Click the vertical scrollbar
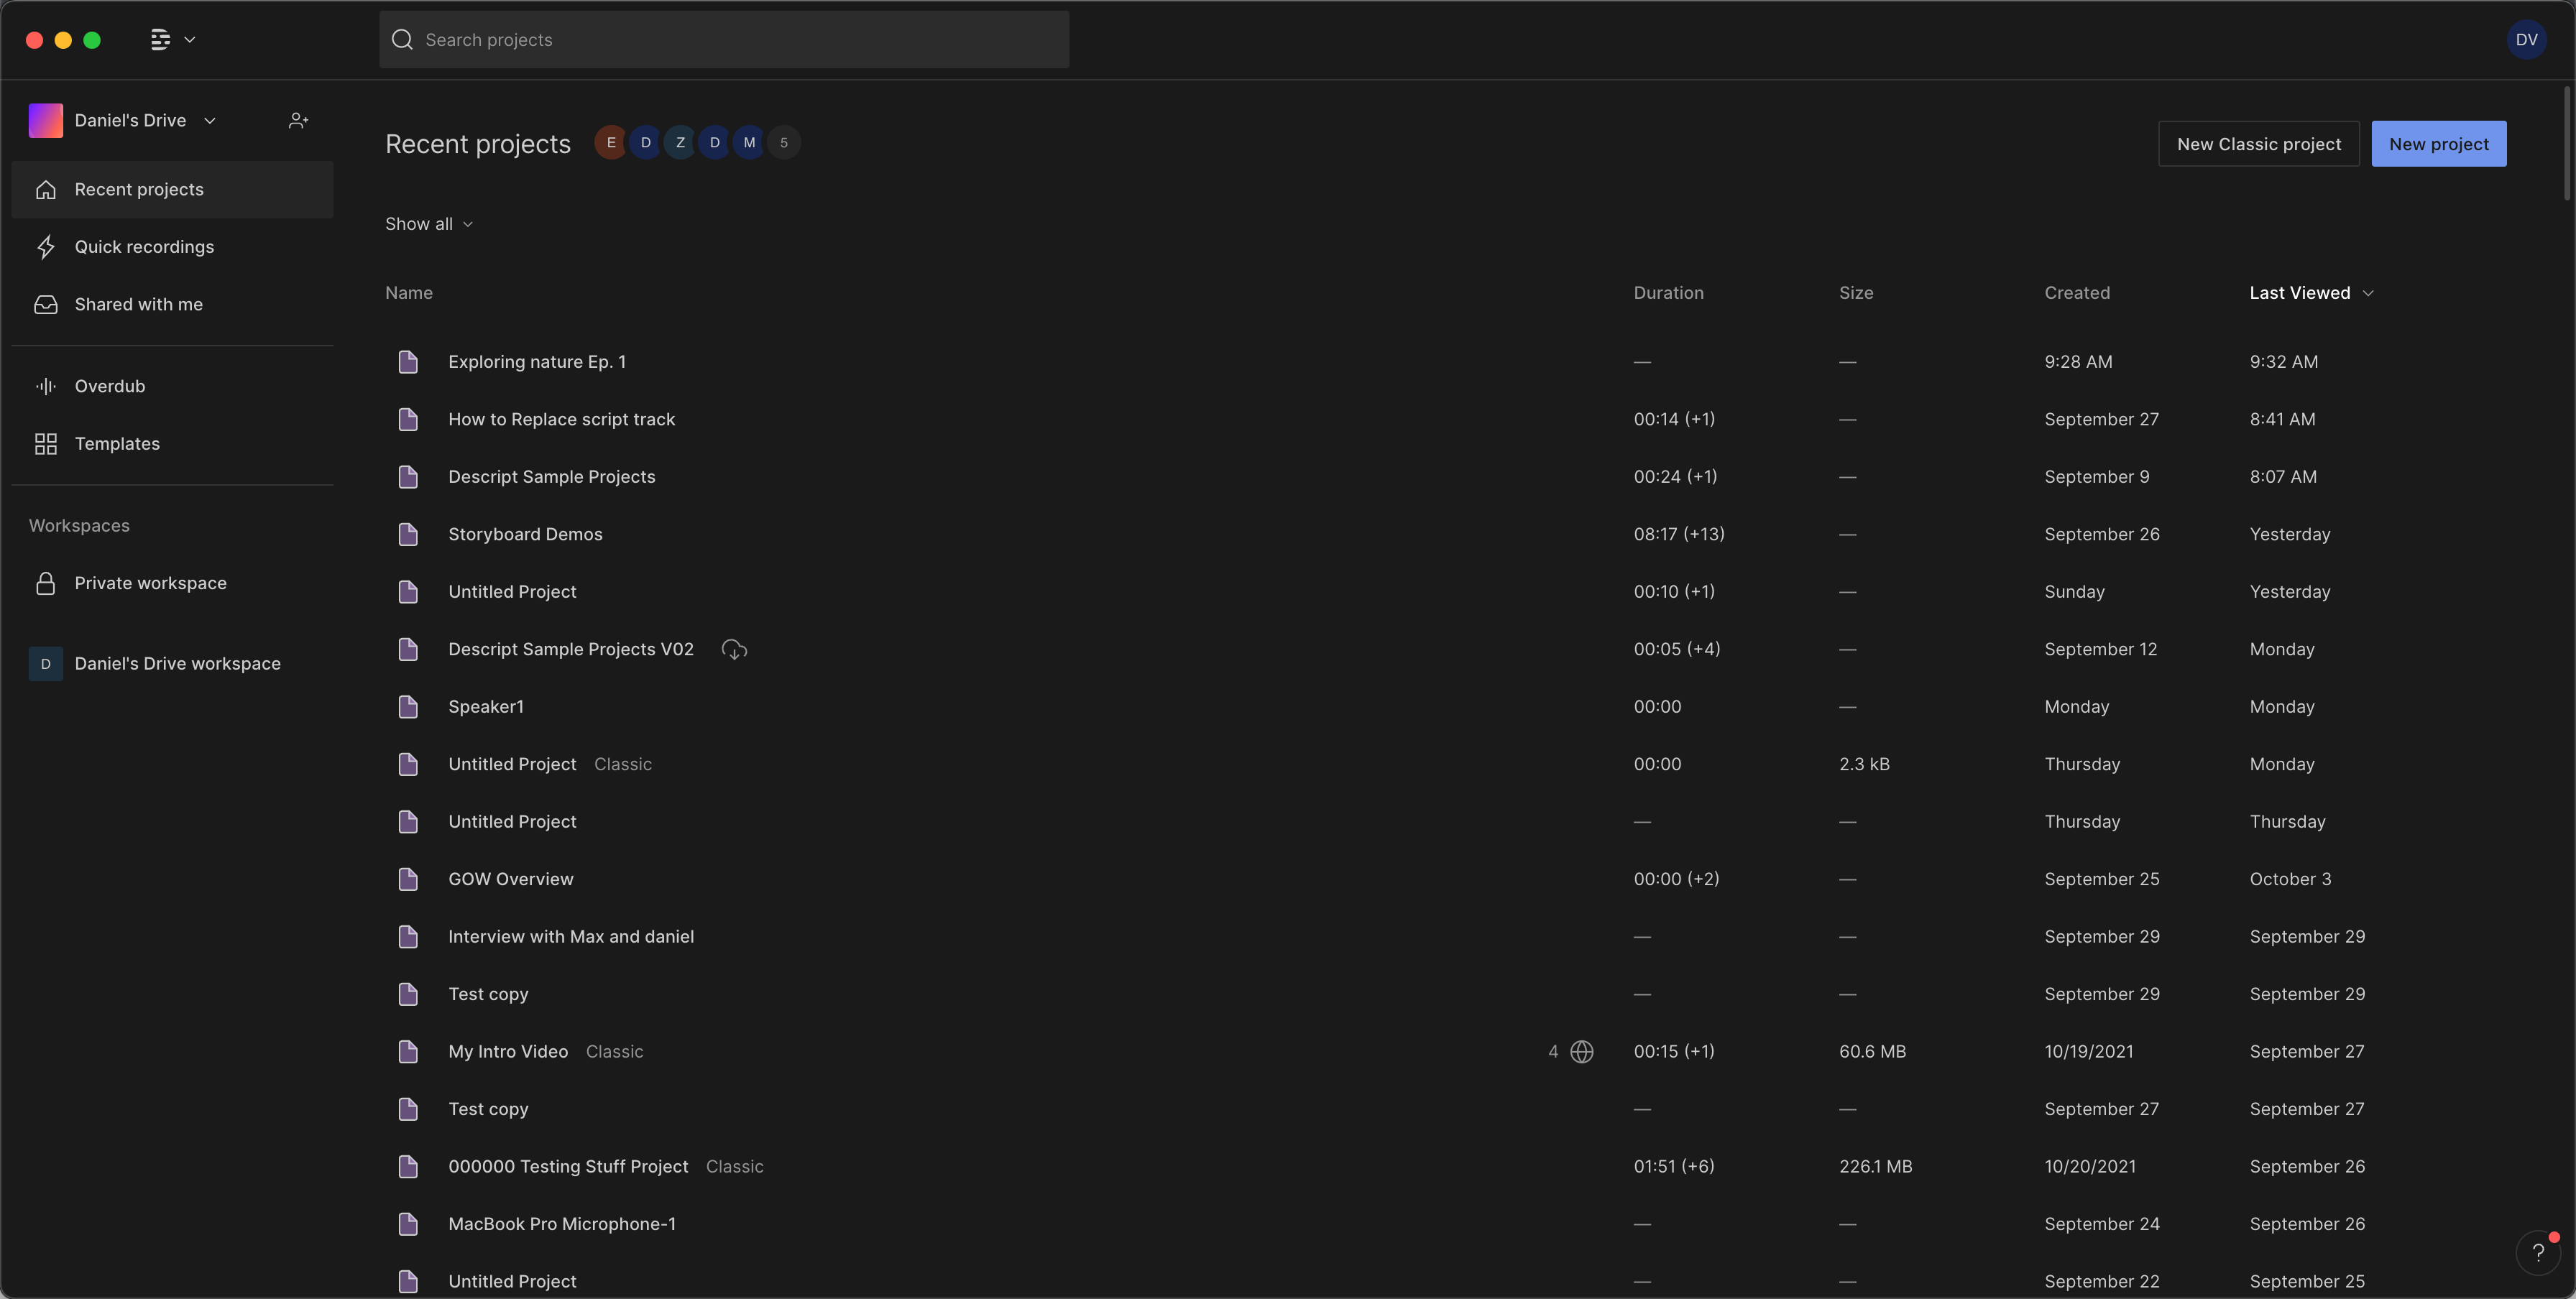Image resolution: width=2576 pixels, height=1299 pixels. coord(2566,145)
